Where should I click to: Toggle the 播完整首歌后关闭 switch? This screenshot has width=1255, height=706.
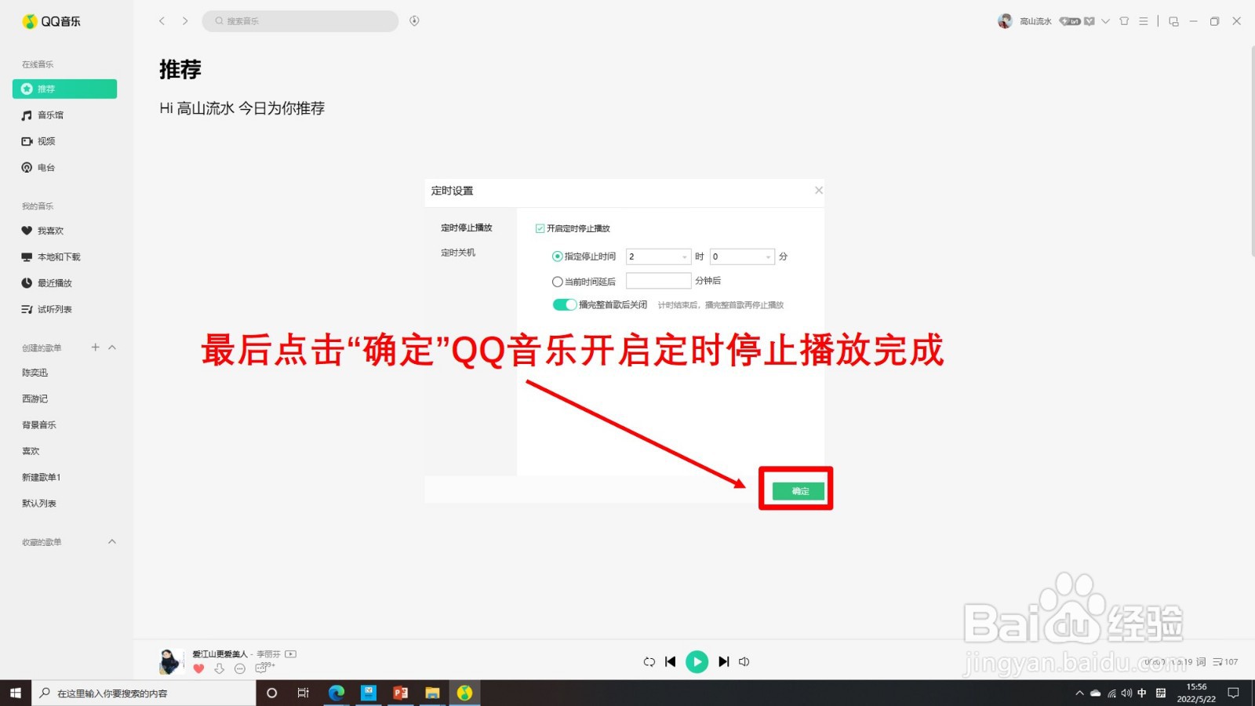[565, 304]
